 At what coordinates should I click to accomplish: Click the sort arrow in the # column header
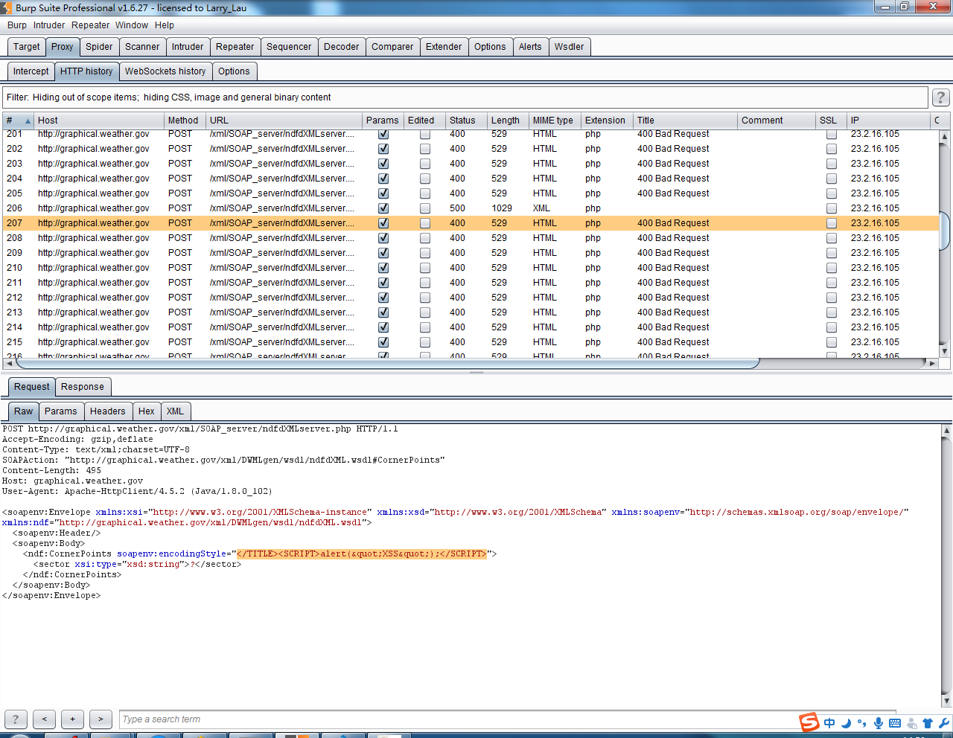28,121
